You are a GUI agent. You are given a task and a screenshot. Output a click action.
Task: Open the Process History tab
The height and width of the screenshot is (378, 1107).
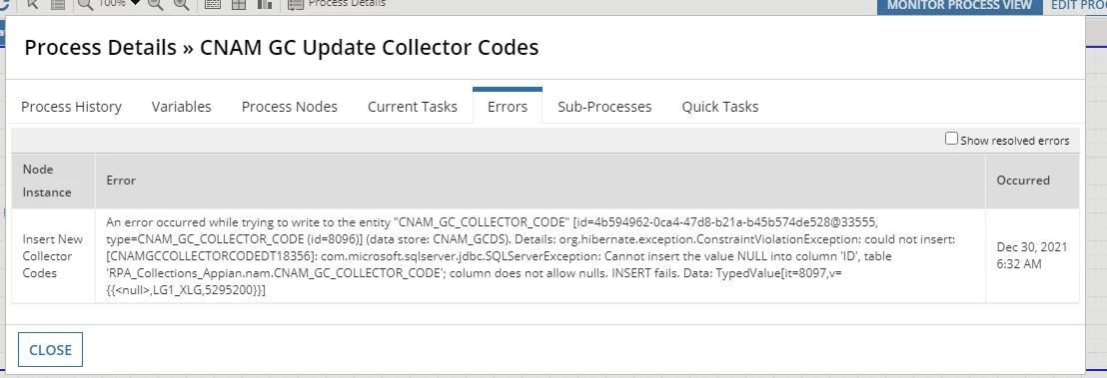coord(71,107)
